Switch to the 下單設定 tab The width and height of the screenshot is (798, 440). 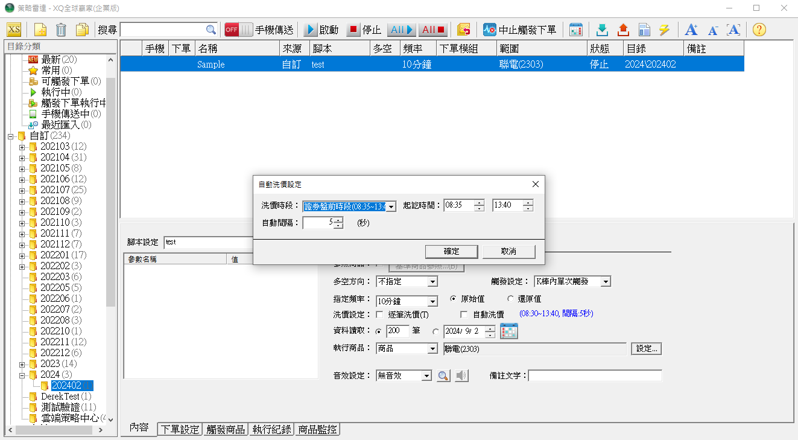179,429
